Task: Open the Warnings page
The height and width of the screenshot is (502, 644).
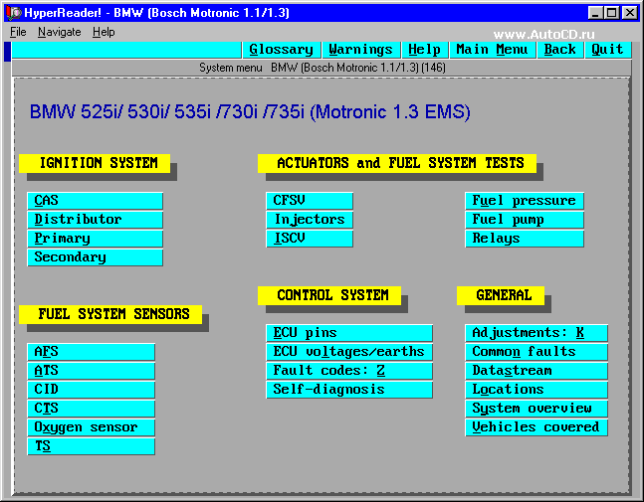Action: pyautogui.click(x=360, y=50)
